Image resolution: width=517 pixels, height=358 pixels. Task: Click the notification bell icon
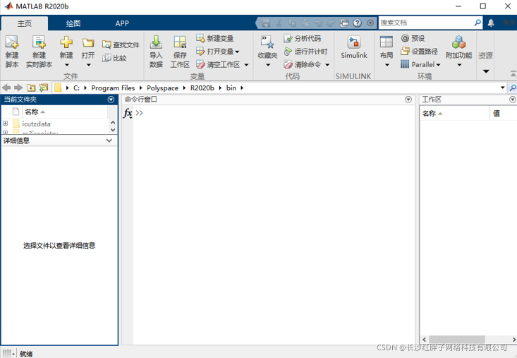(491, 23)
